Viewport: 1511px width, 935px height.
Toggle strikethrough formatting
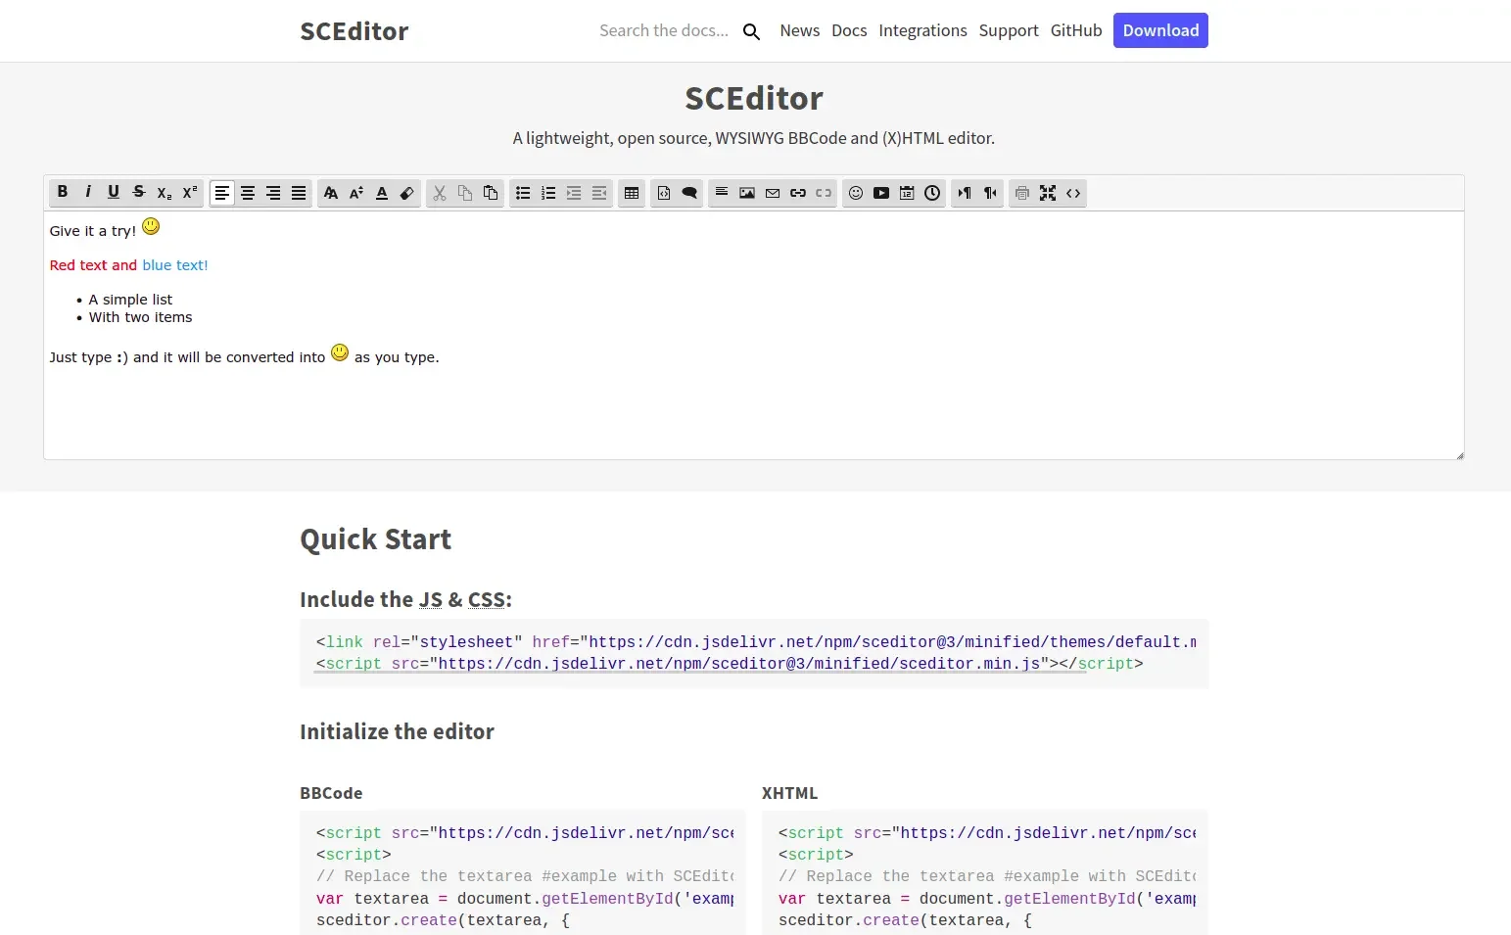coord(139,193)
